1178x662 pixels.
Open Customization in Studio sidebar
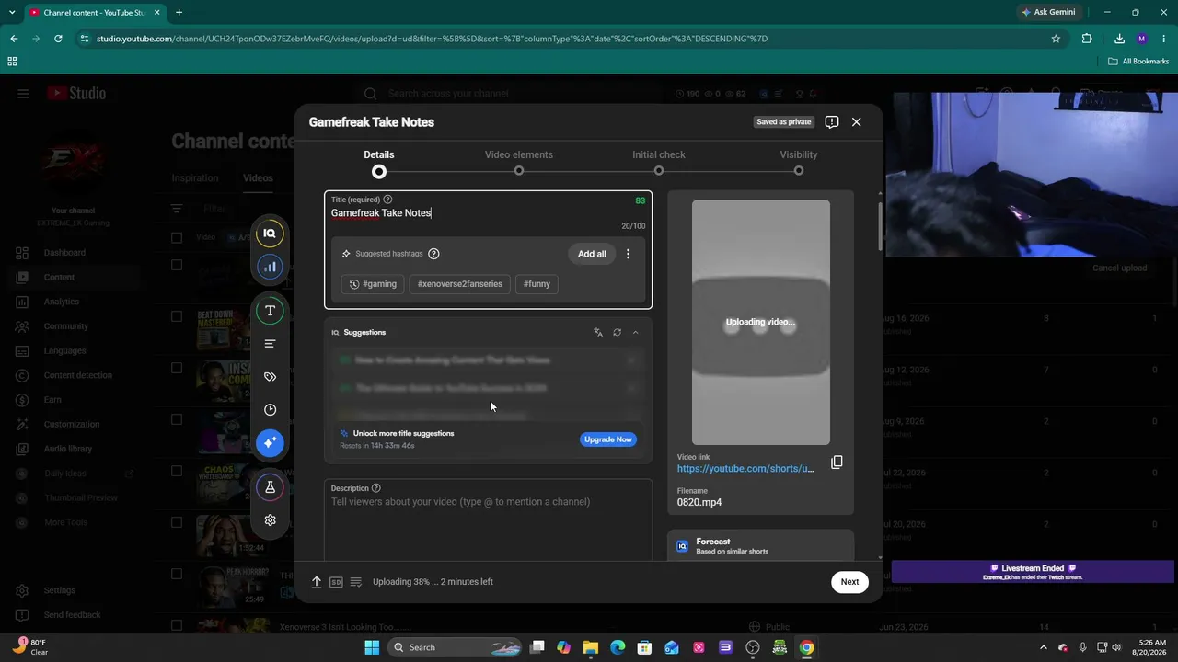[x=70, y=425]
